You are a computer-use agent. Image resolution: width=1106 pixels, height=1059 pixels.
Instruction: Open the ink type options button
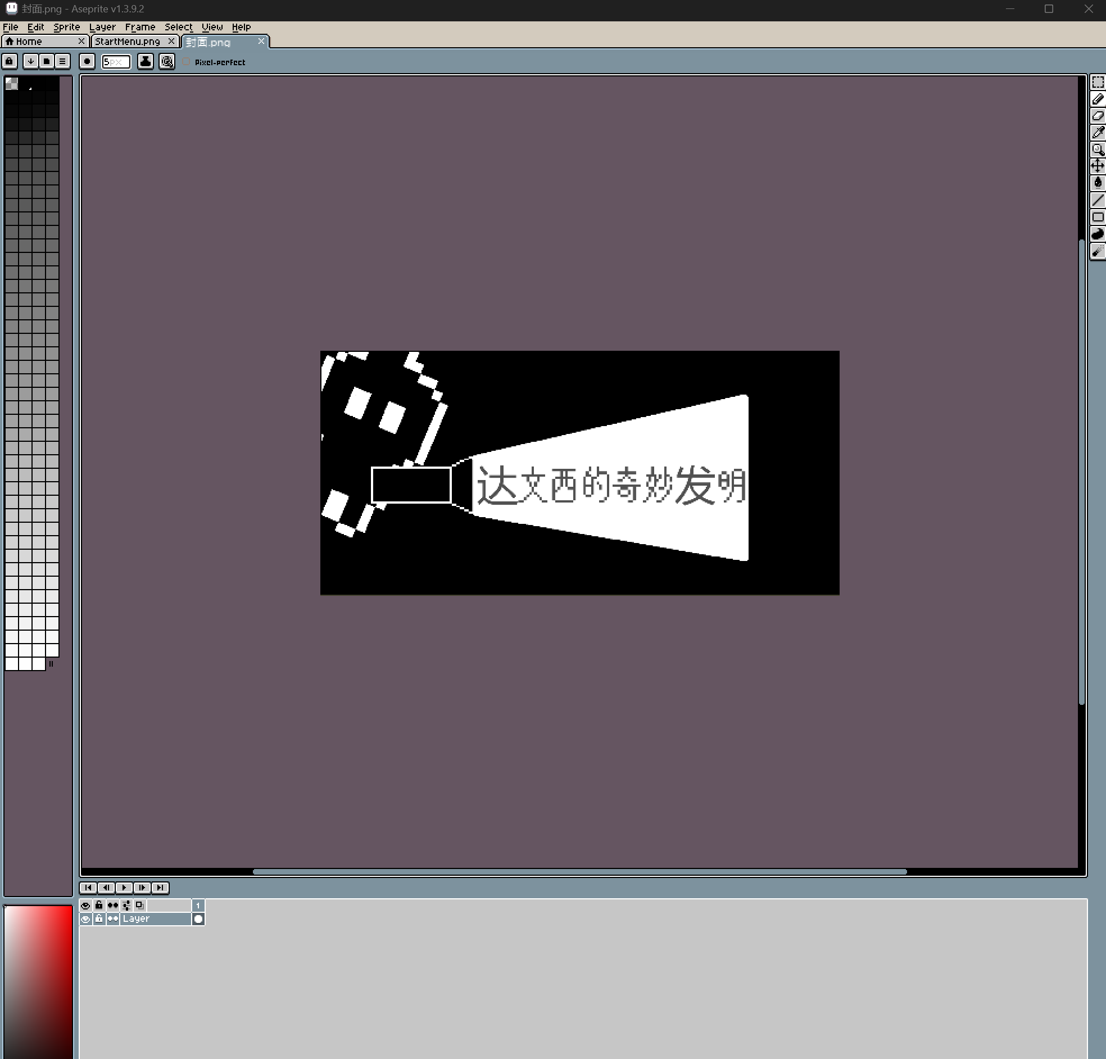coord(146,61)
